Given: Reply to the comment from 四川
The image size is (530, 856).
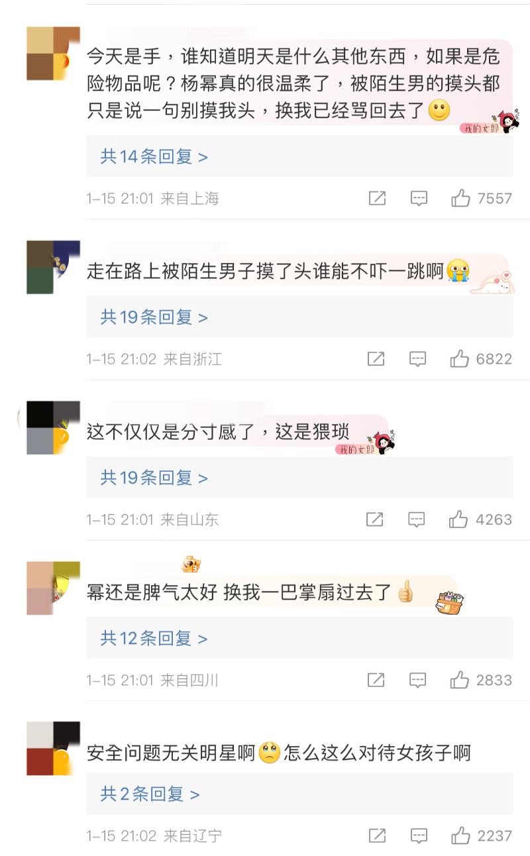Looking at the screenshot, I should pyautogui.click(x=417, y=680).
